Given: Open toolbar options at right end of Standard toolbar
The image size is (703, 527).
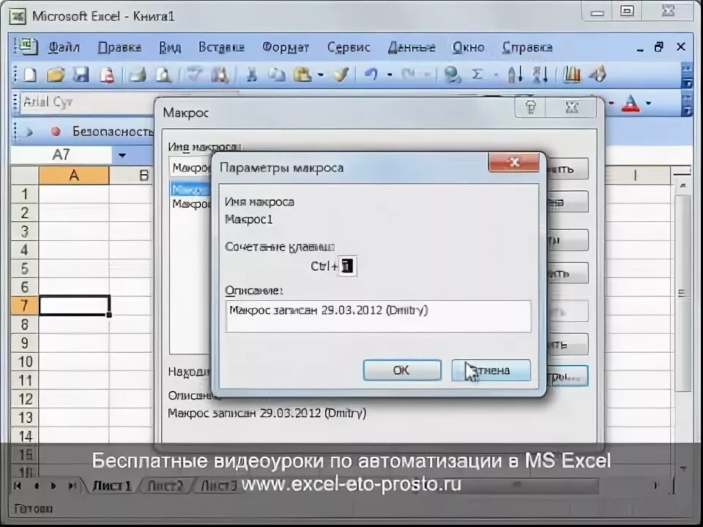Looking at the screenshot, I should [x=686, y=75].
